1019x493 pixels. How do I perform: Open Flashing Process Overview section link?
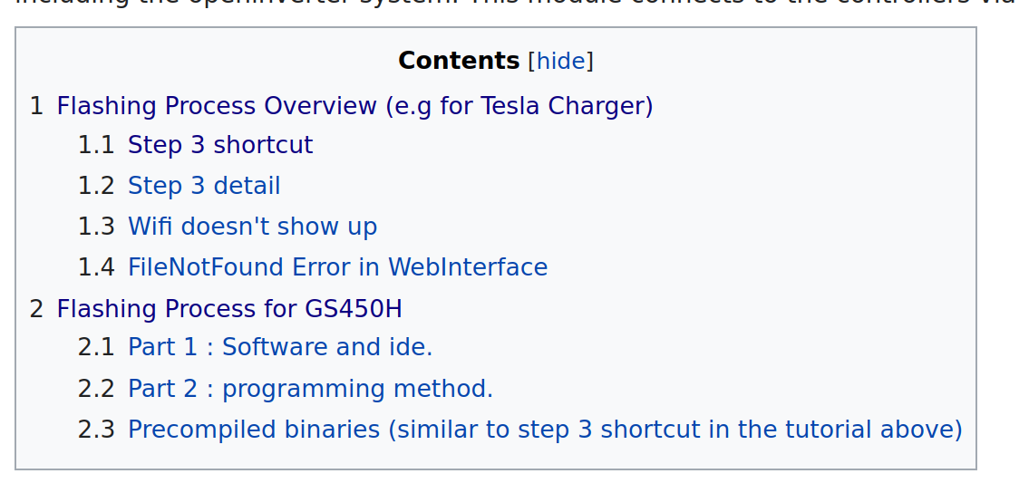354,107
